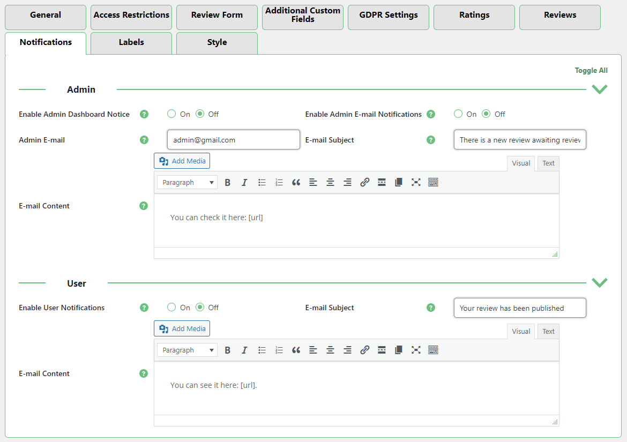
Task: Insert bulleted list in Admin email editor
Action: coord(262,183)
